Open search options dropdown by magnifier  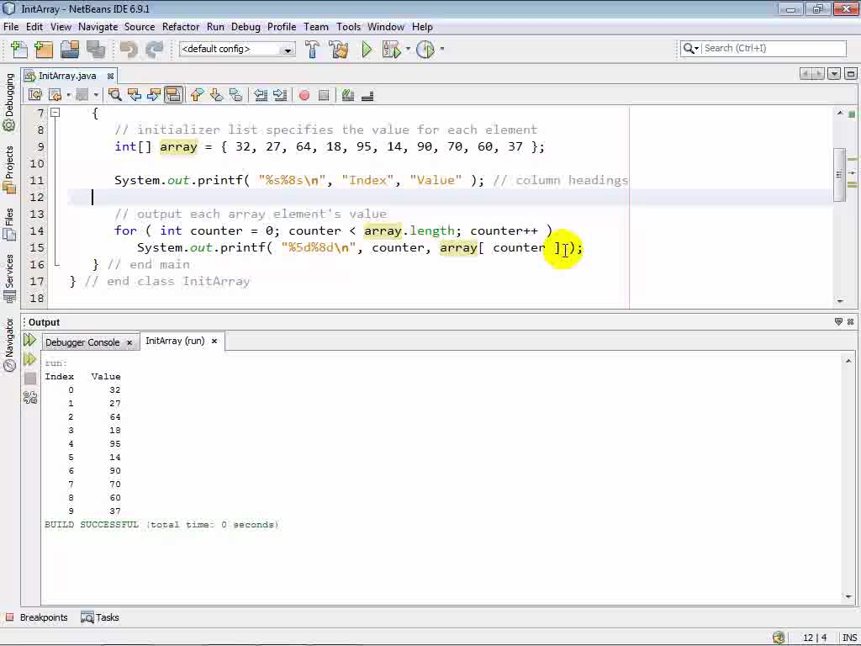[x=690, y=48]
